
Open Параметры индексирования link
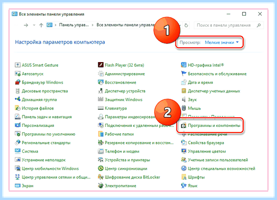click(x=130, y=117)
